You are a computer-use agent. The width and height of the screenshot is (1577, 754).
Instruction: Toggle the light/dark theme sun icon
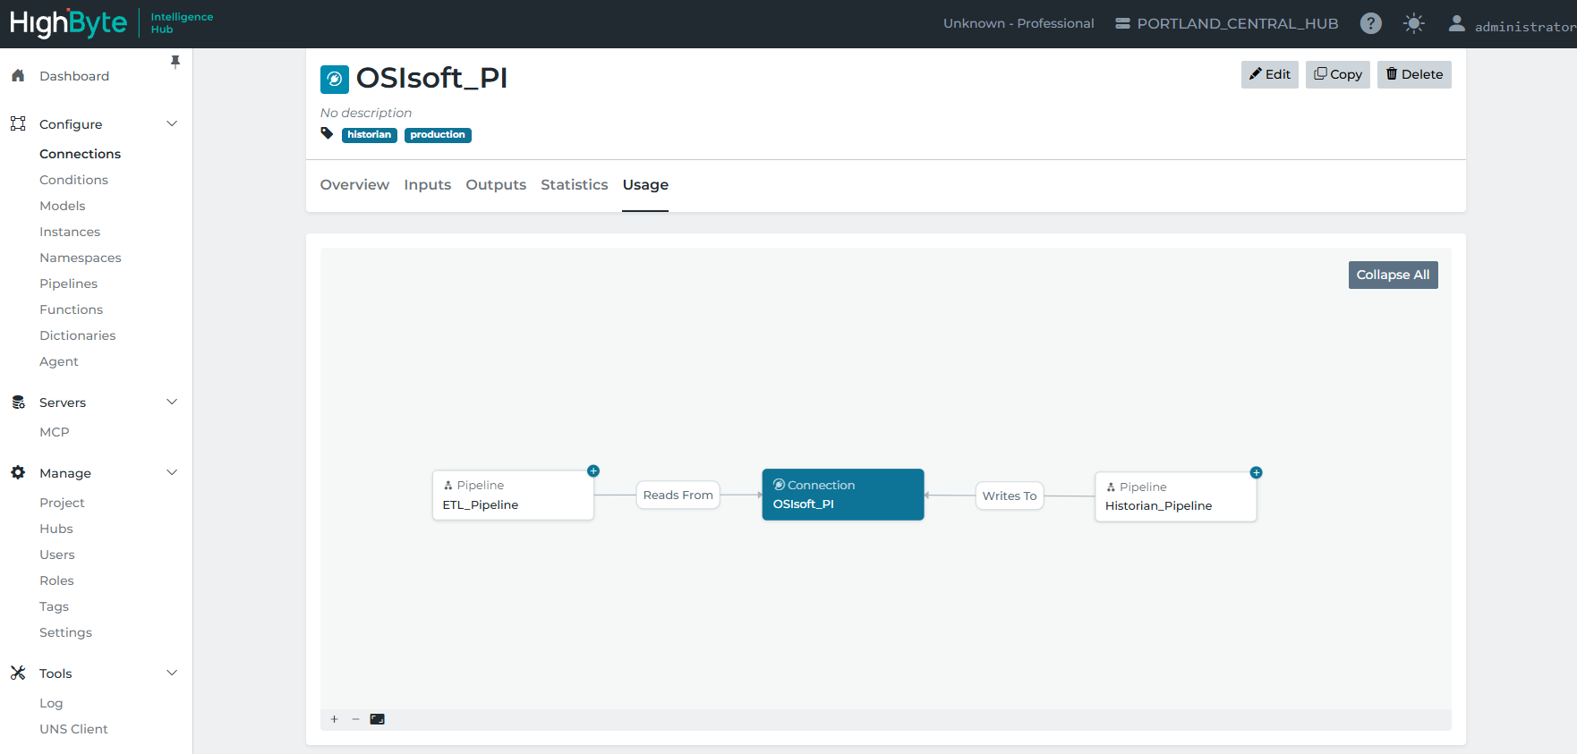pyautogui.click(x=1414, y=23)
